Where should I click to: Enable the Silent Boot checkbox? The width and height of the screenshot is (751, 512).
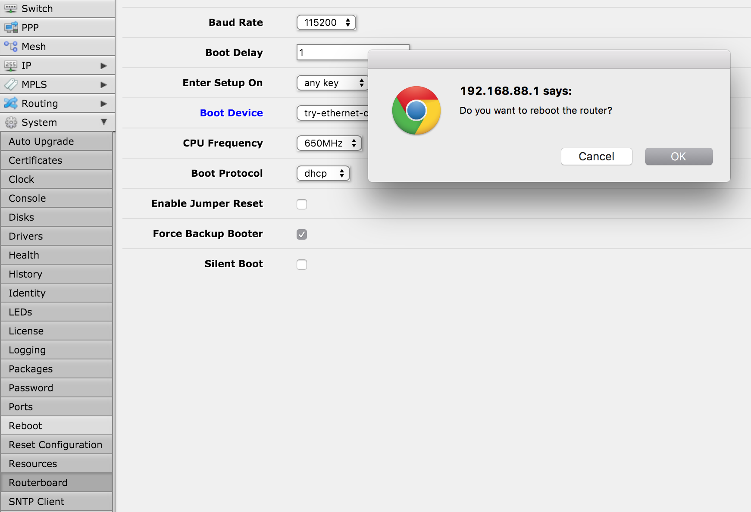302,264
